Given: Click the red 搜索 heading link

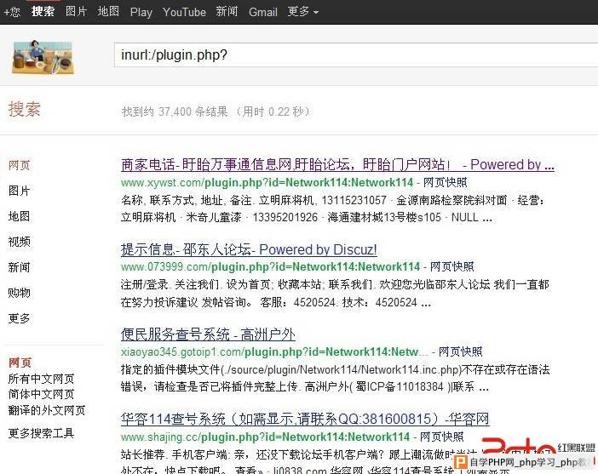Looking at the screenshot, I should pos(25,110).
